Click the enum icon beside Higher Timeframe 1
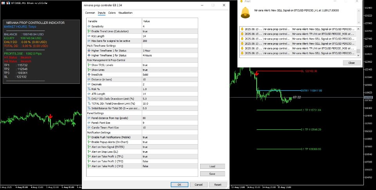 [89, 51]
